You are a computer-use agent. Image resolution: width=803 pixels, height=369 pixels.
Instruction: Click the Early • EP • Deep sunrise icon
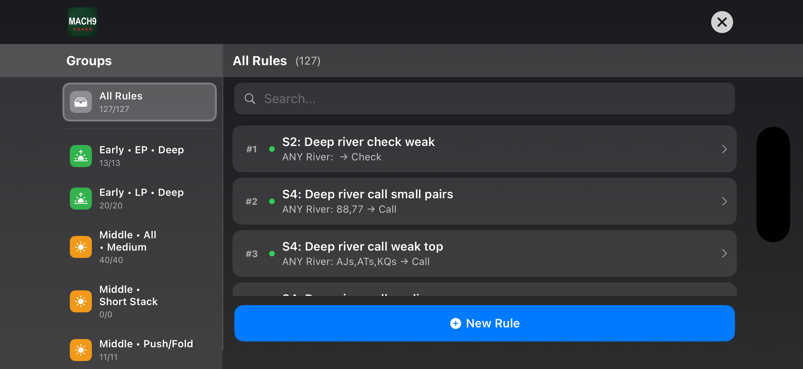[x=81, y=156]
